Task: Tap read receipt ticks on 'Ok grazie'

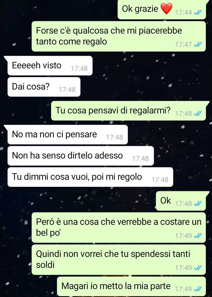Action: [198, 12]
